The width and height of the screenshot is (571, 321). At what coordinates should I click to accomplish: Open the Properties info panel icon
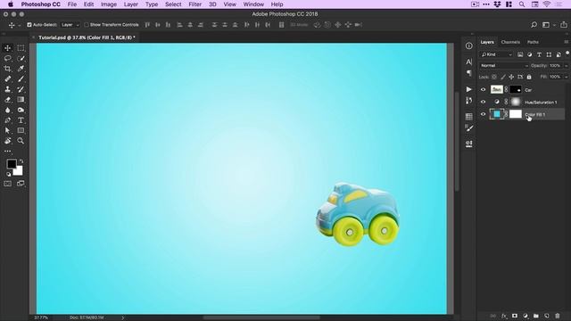469,45
